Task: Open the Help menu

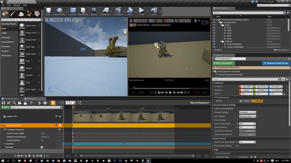Action: point(25,5)
